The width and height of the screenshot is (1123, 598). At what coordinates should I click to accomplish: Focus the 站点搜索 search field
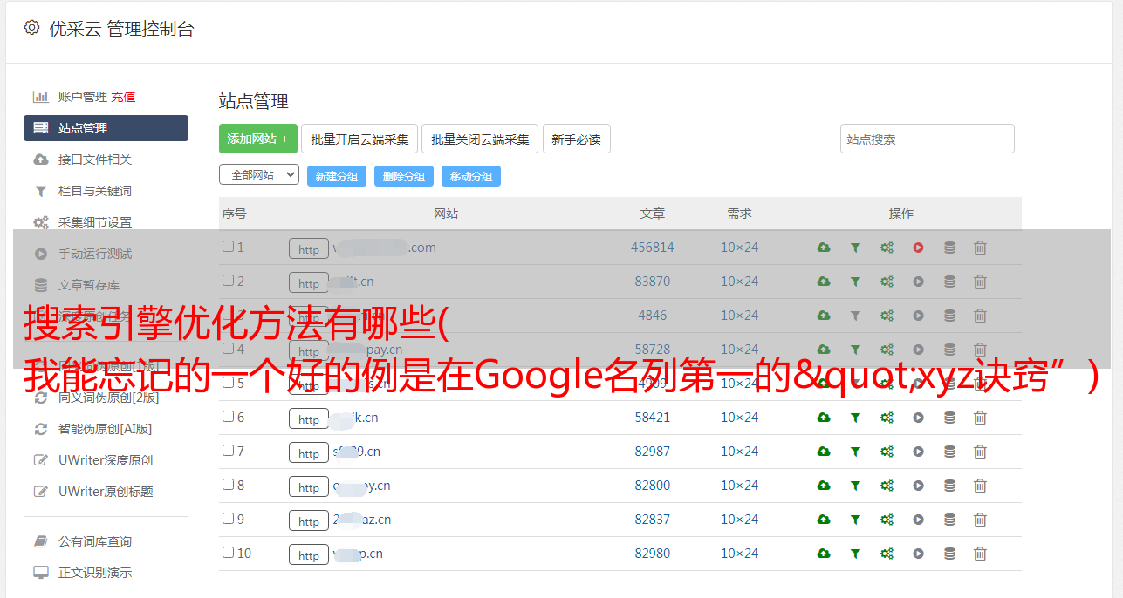click(x=928, y=139)
